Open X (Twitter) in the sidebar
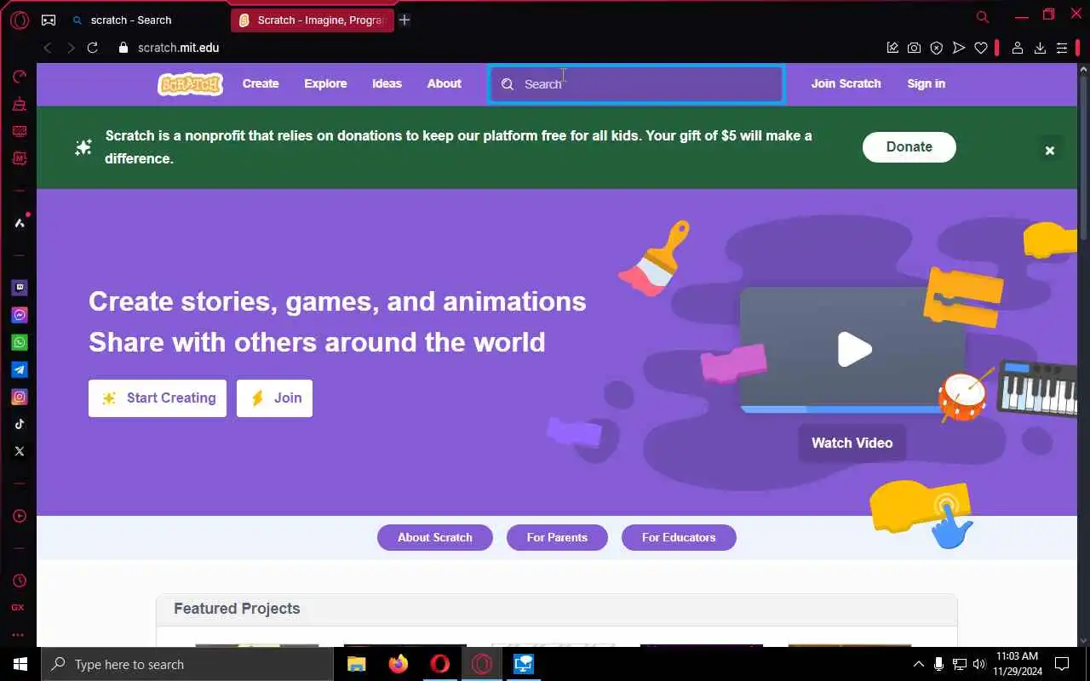 tap(20, 451)
